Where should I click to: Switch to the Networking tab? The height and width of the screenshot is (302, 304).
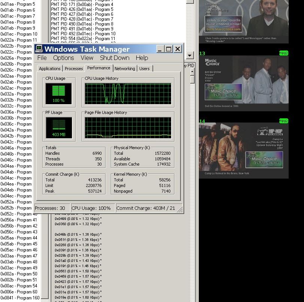click(125, 69)
